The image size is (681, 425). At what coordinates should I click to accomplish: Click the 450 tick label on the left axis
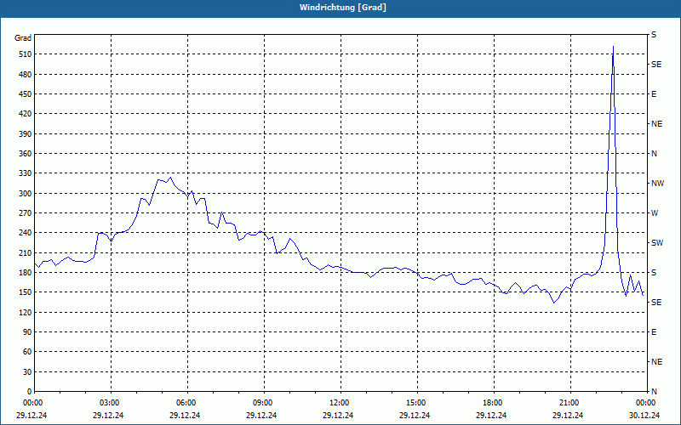pyautogui.click(x=26, y=94)
